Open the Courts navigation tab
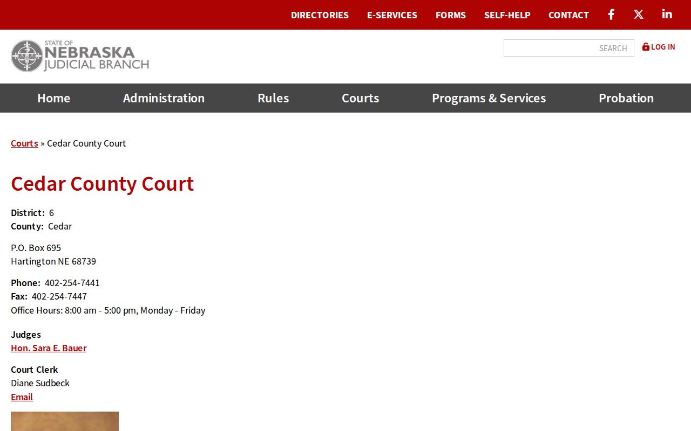This screenshot has width=691, height=431. click(361, 98)
